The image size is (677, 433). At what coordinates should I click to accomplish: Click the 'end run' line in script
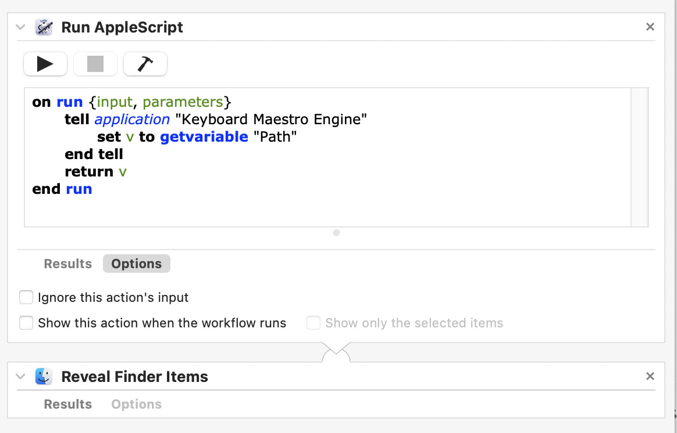tap(62, 189)
